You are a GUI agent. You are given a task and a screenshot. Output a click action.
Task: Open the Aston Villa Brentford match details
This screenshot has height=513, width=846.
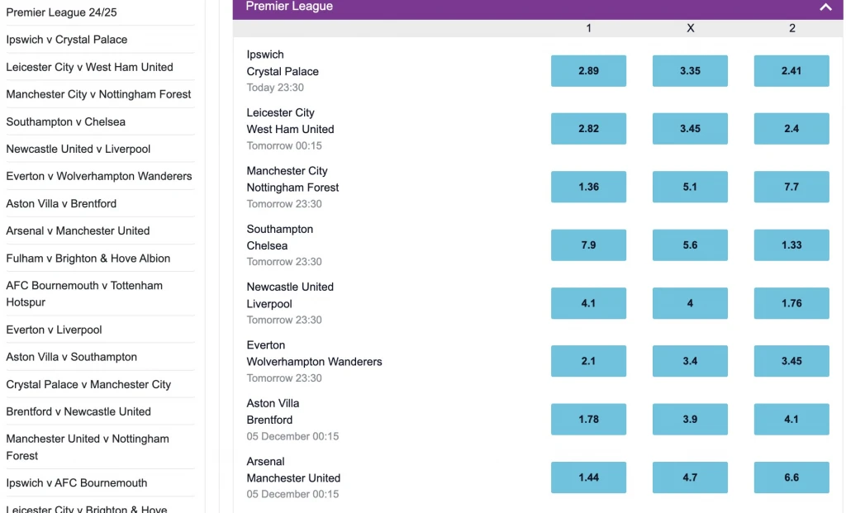click(273, 411)
